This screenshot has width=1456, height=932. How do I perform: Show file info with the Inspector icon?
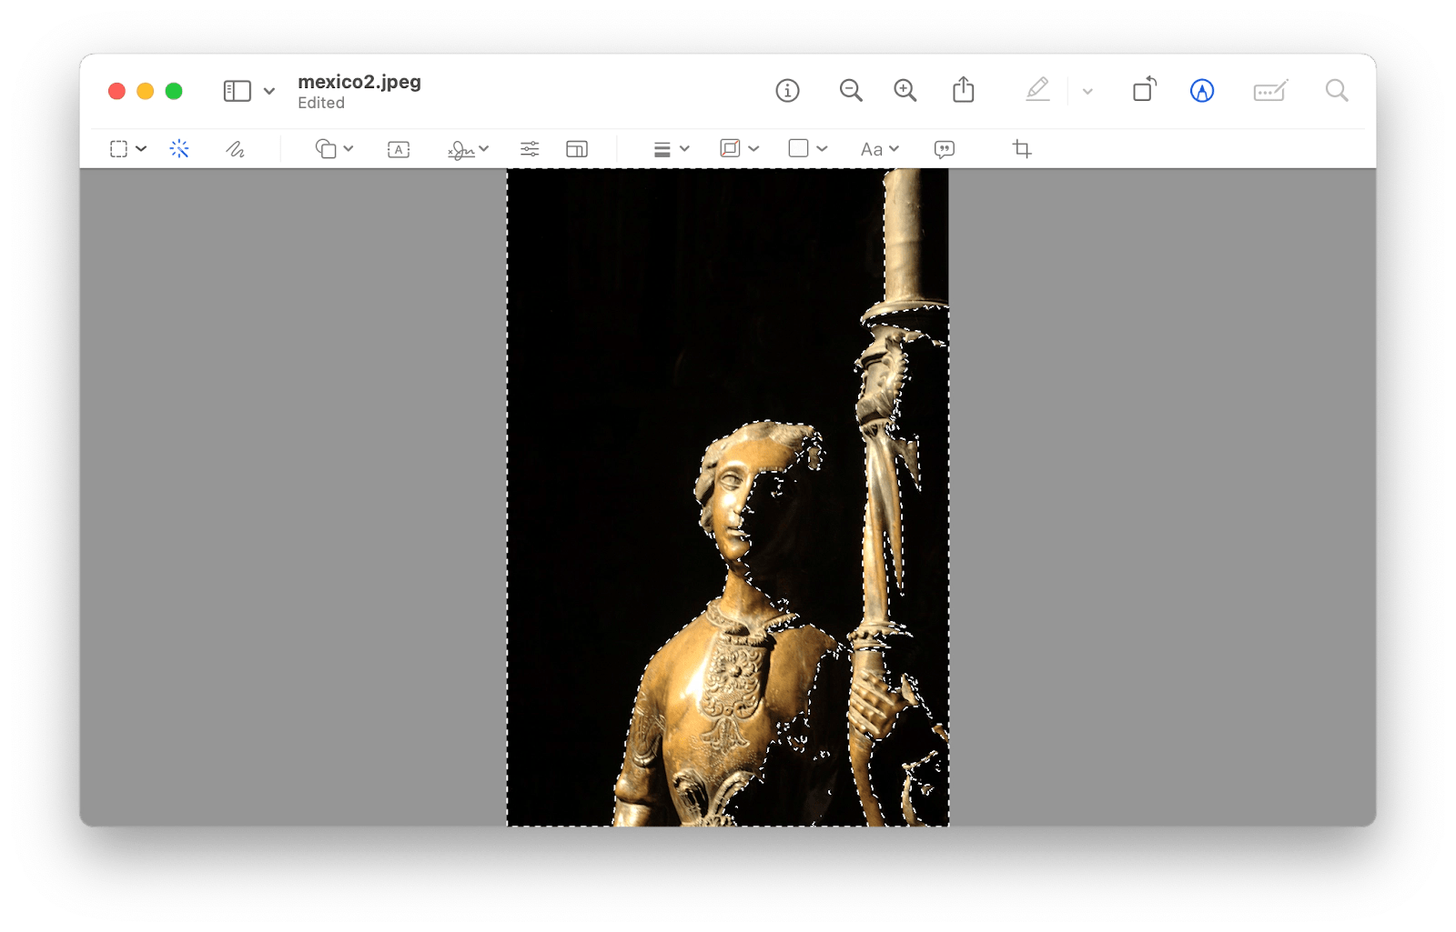click(x=787, y=90)
